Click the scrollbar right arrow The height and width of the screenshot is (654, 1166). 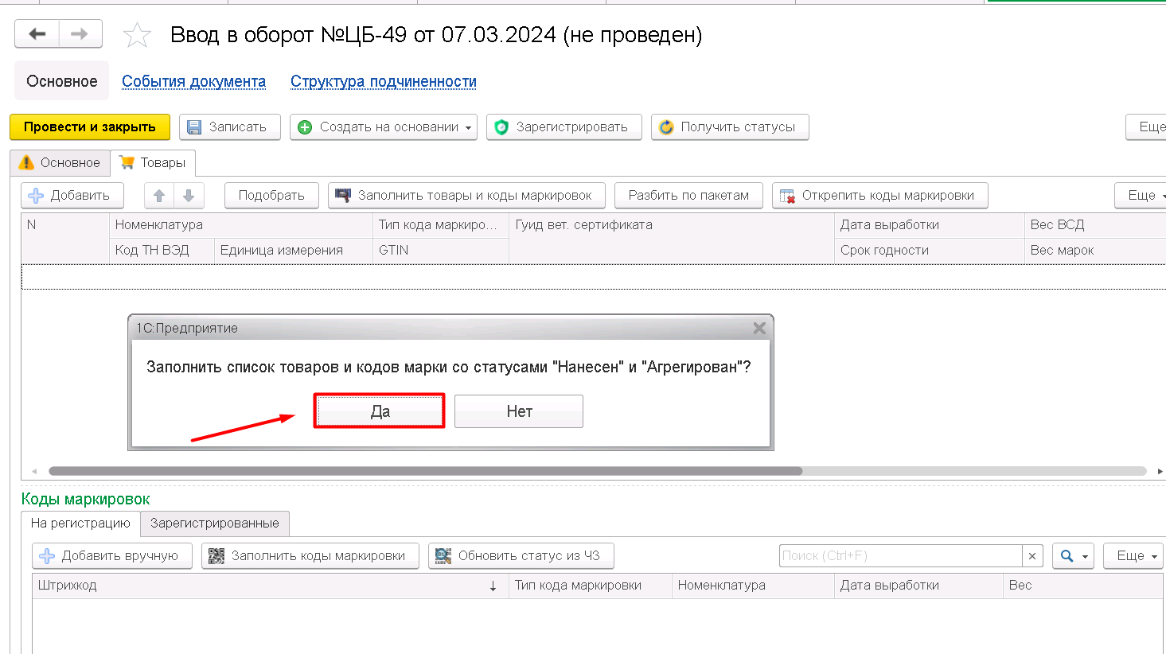point(1160,471)
